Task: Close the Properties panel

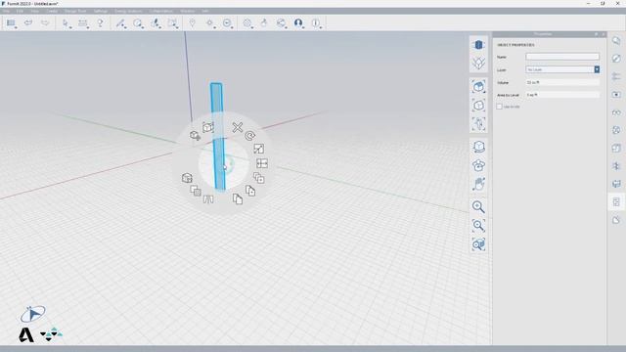Action: tap(604, 34)
